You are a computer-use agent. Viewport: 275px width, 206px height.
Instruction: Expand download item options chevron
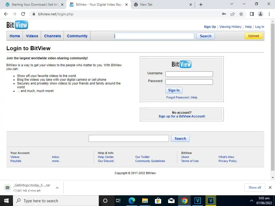pos(57,188)
